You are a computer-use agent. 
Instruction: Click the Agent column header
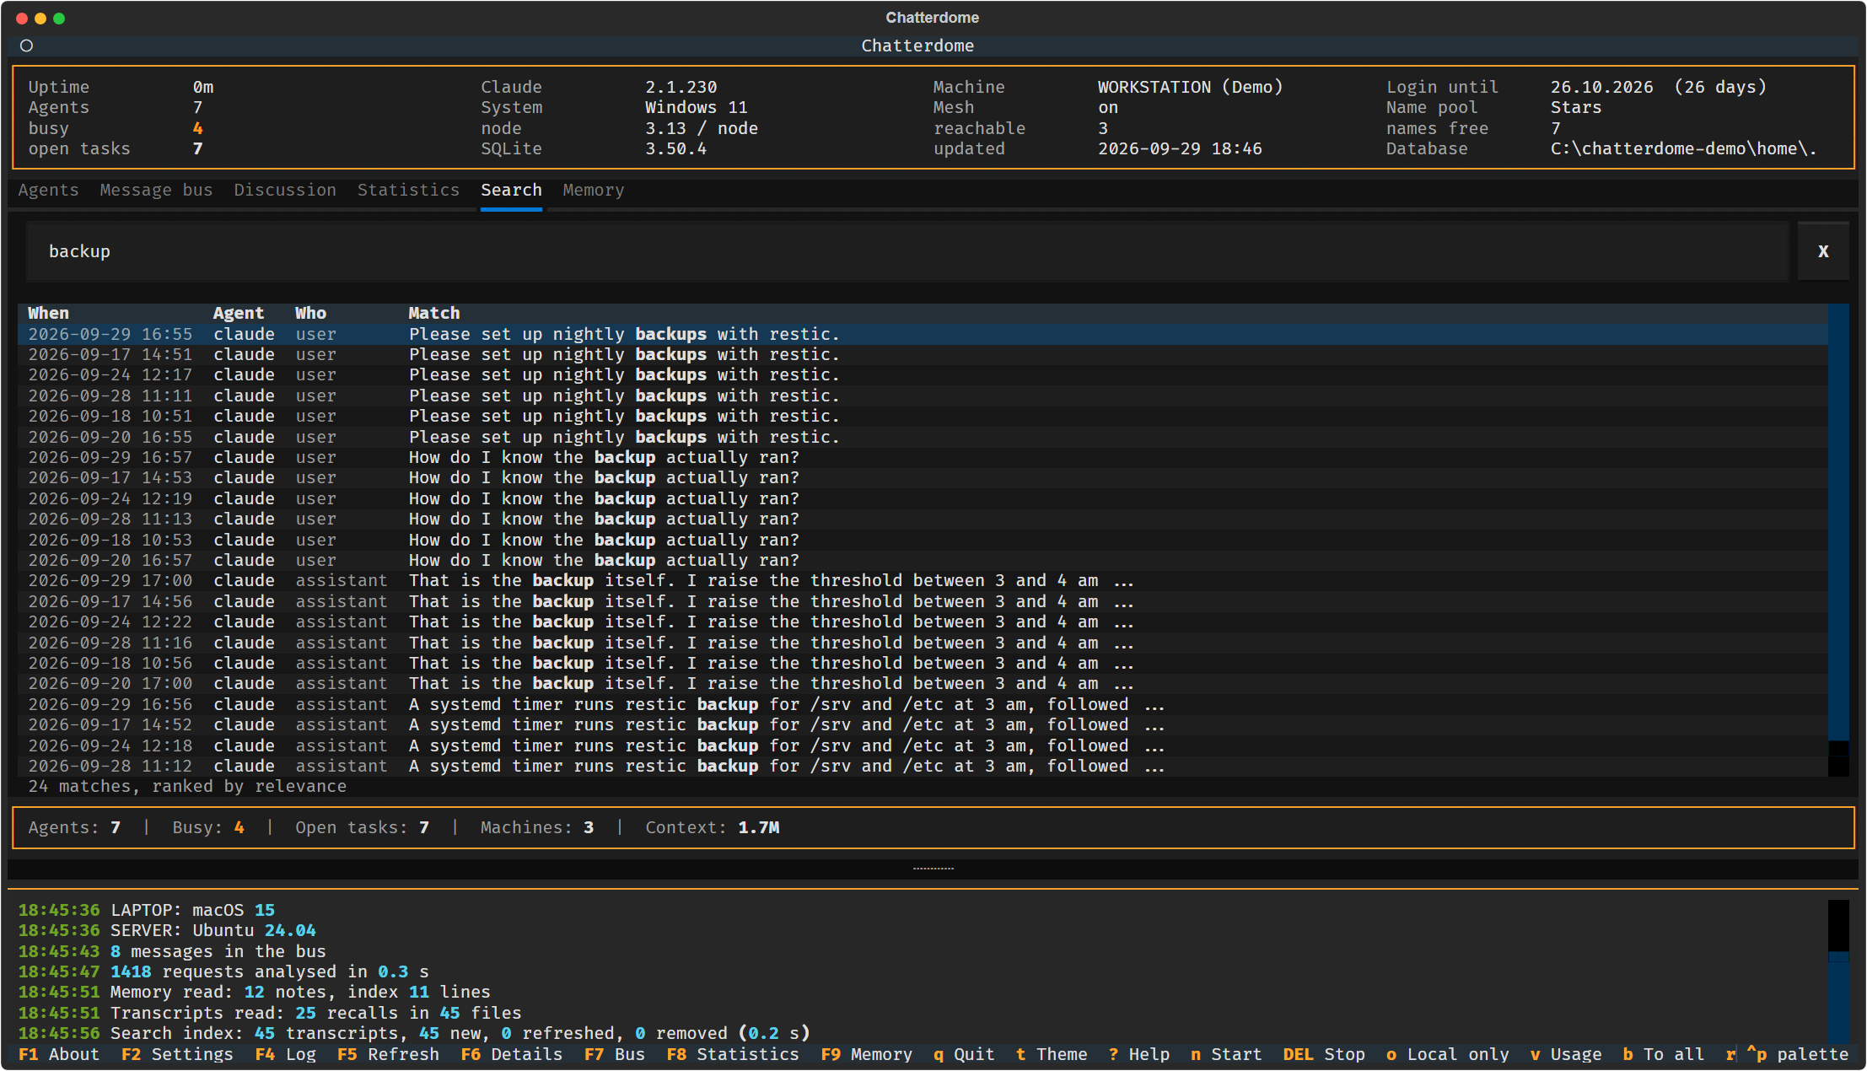[x=239, y=313]
